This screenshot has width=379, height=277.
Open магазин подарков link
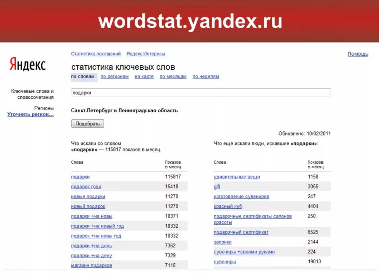92,265
